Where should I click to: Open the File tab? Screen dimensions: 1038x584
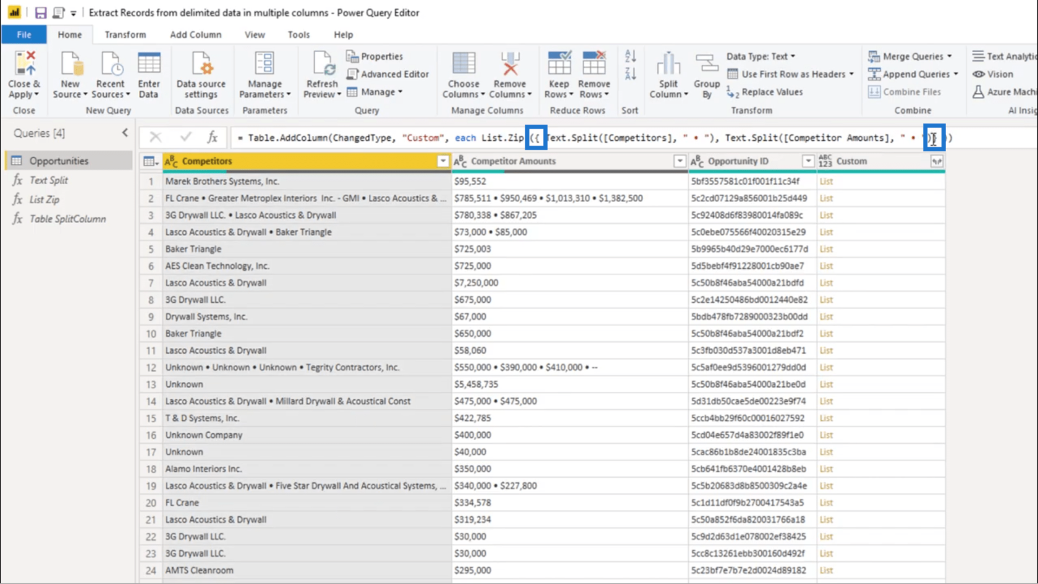(23, 35)
